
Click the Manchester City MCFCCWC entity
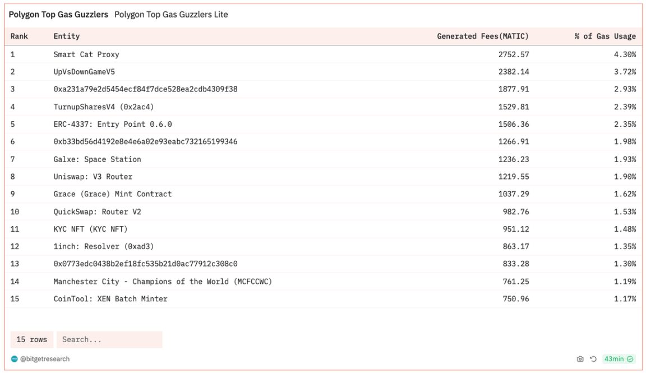(x=163, y=282)
